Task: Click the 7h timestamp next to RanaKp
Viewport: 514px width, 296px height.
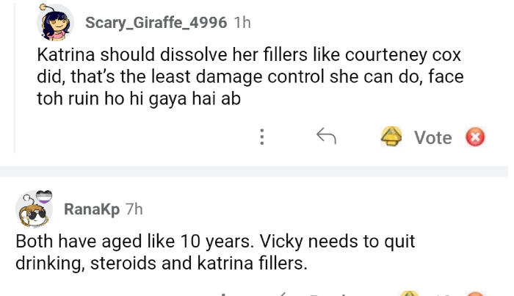Action: click(x=134, y=209)
